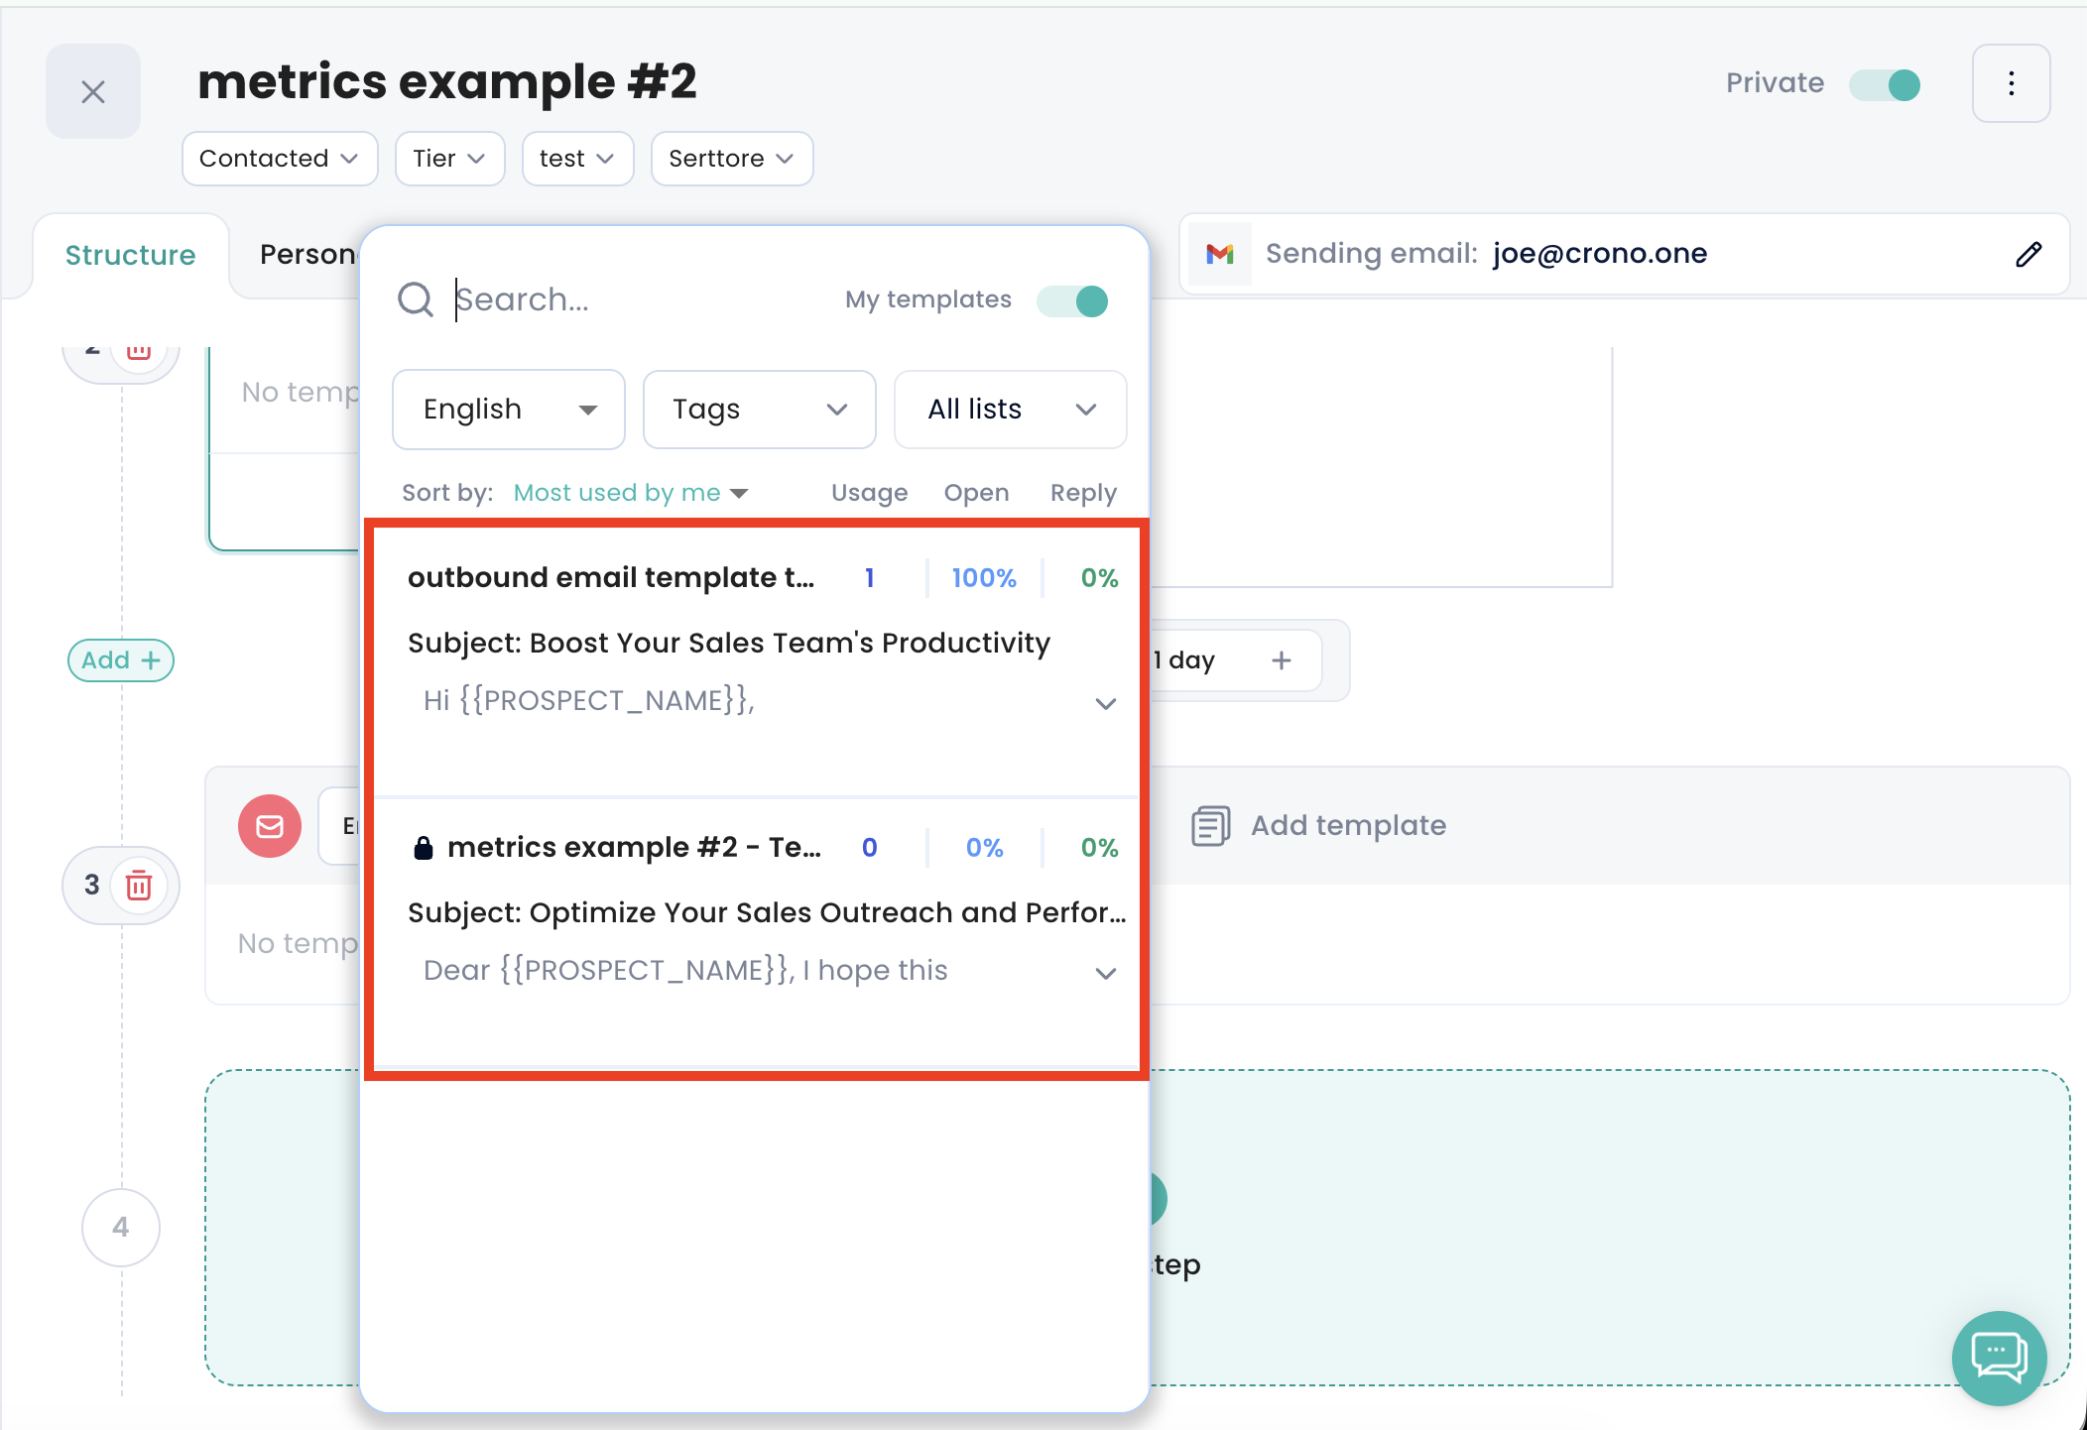Open the chat support bubble
Screen dimensions: 2087x1430
click(x=1999, y=1357)
